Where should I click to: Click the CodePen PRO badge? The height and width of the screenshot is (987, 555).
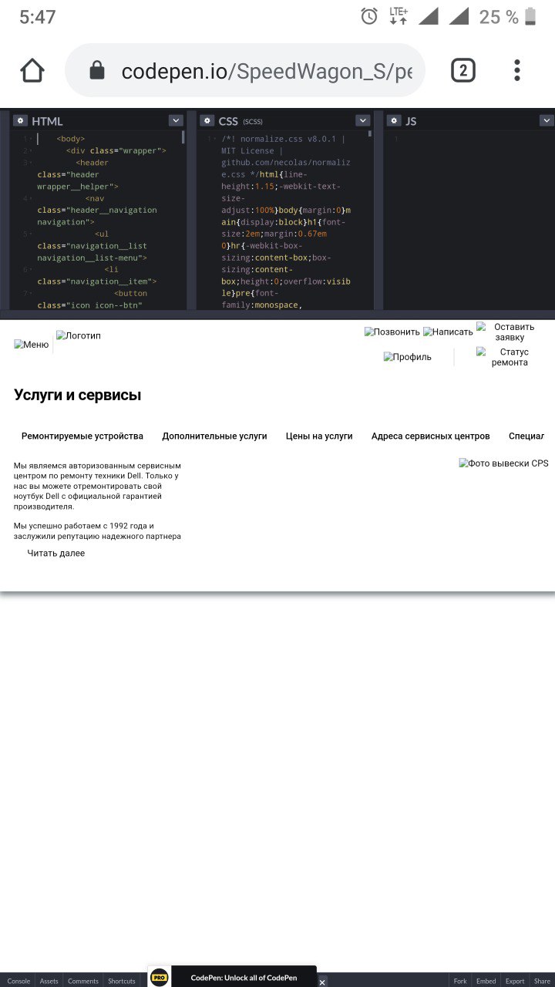pyautogui.click(x=159, y=977)
